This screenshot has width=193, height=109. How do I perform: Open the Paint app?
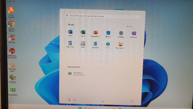[x=108, y=44]
